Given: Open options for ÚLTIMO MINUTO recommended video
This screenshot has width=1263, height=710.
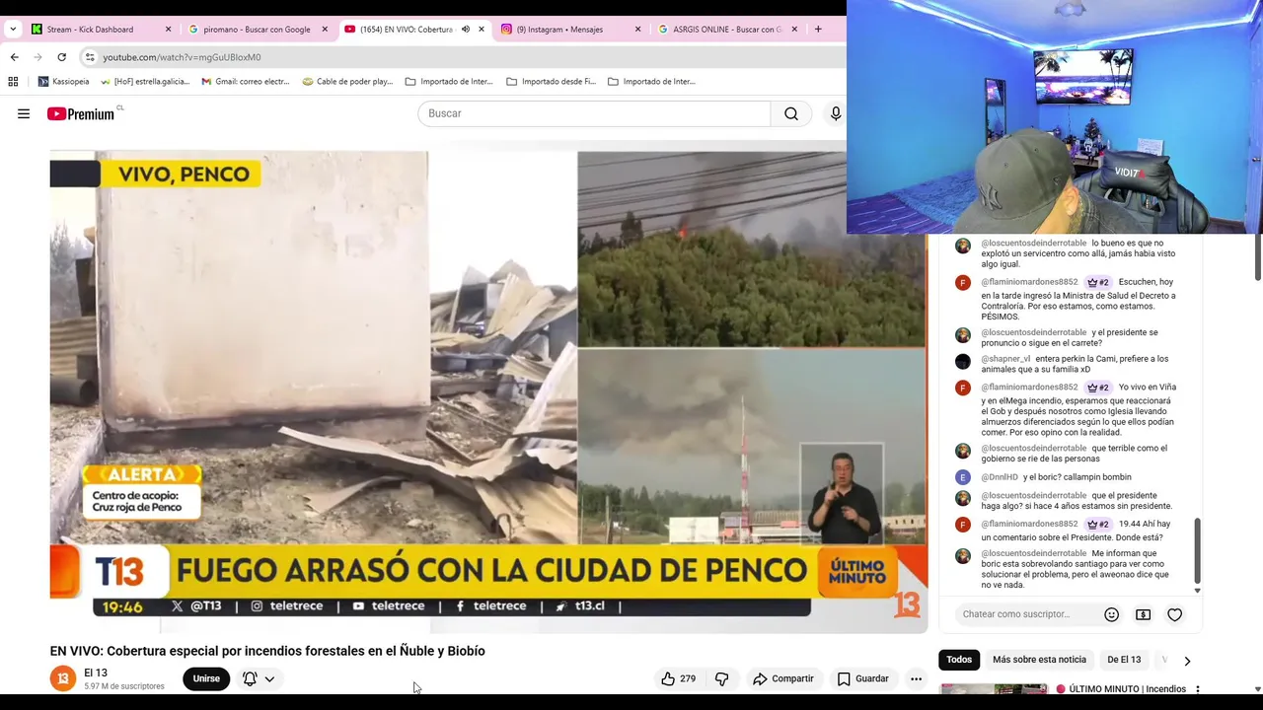Looking at the screenshot, I should click(1198, 689).
